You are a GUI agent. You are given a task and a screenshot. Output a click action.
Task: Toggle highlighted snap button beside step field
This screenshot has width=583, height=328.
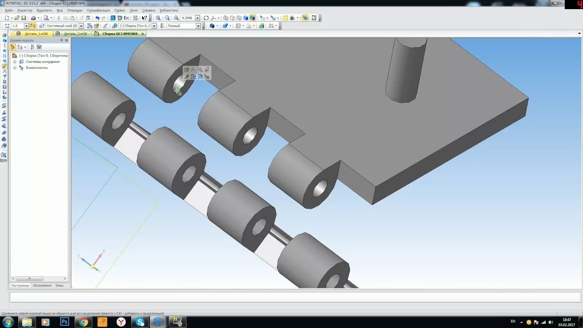[33, 26]
